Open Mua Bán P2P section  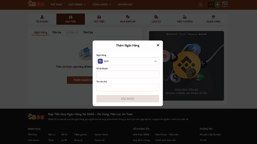point(127,19)
